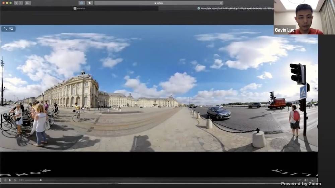Screen dimensions: 335x188
Task: Toggle picture-in-picture mode on the video
Action: 11,29
